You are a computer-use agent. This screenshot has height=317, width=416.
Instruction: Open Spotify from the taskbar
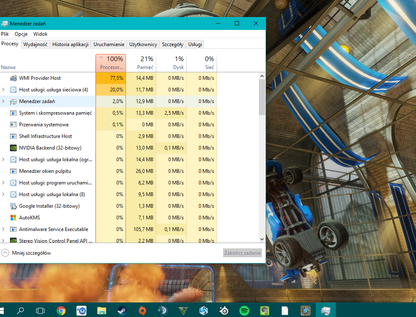point(244,310)
